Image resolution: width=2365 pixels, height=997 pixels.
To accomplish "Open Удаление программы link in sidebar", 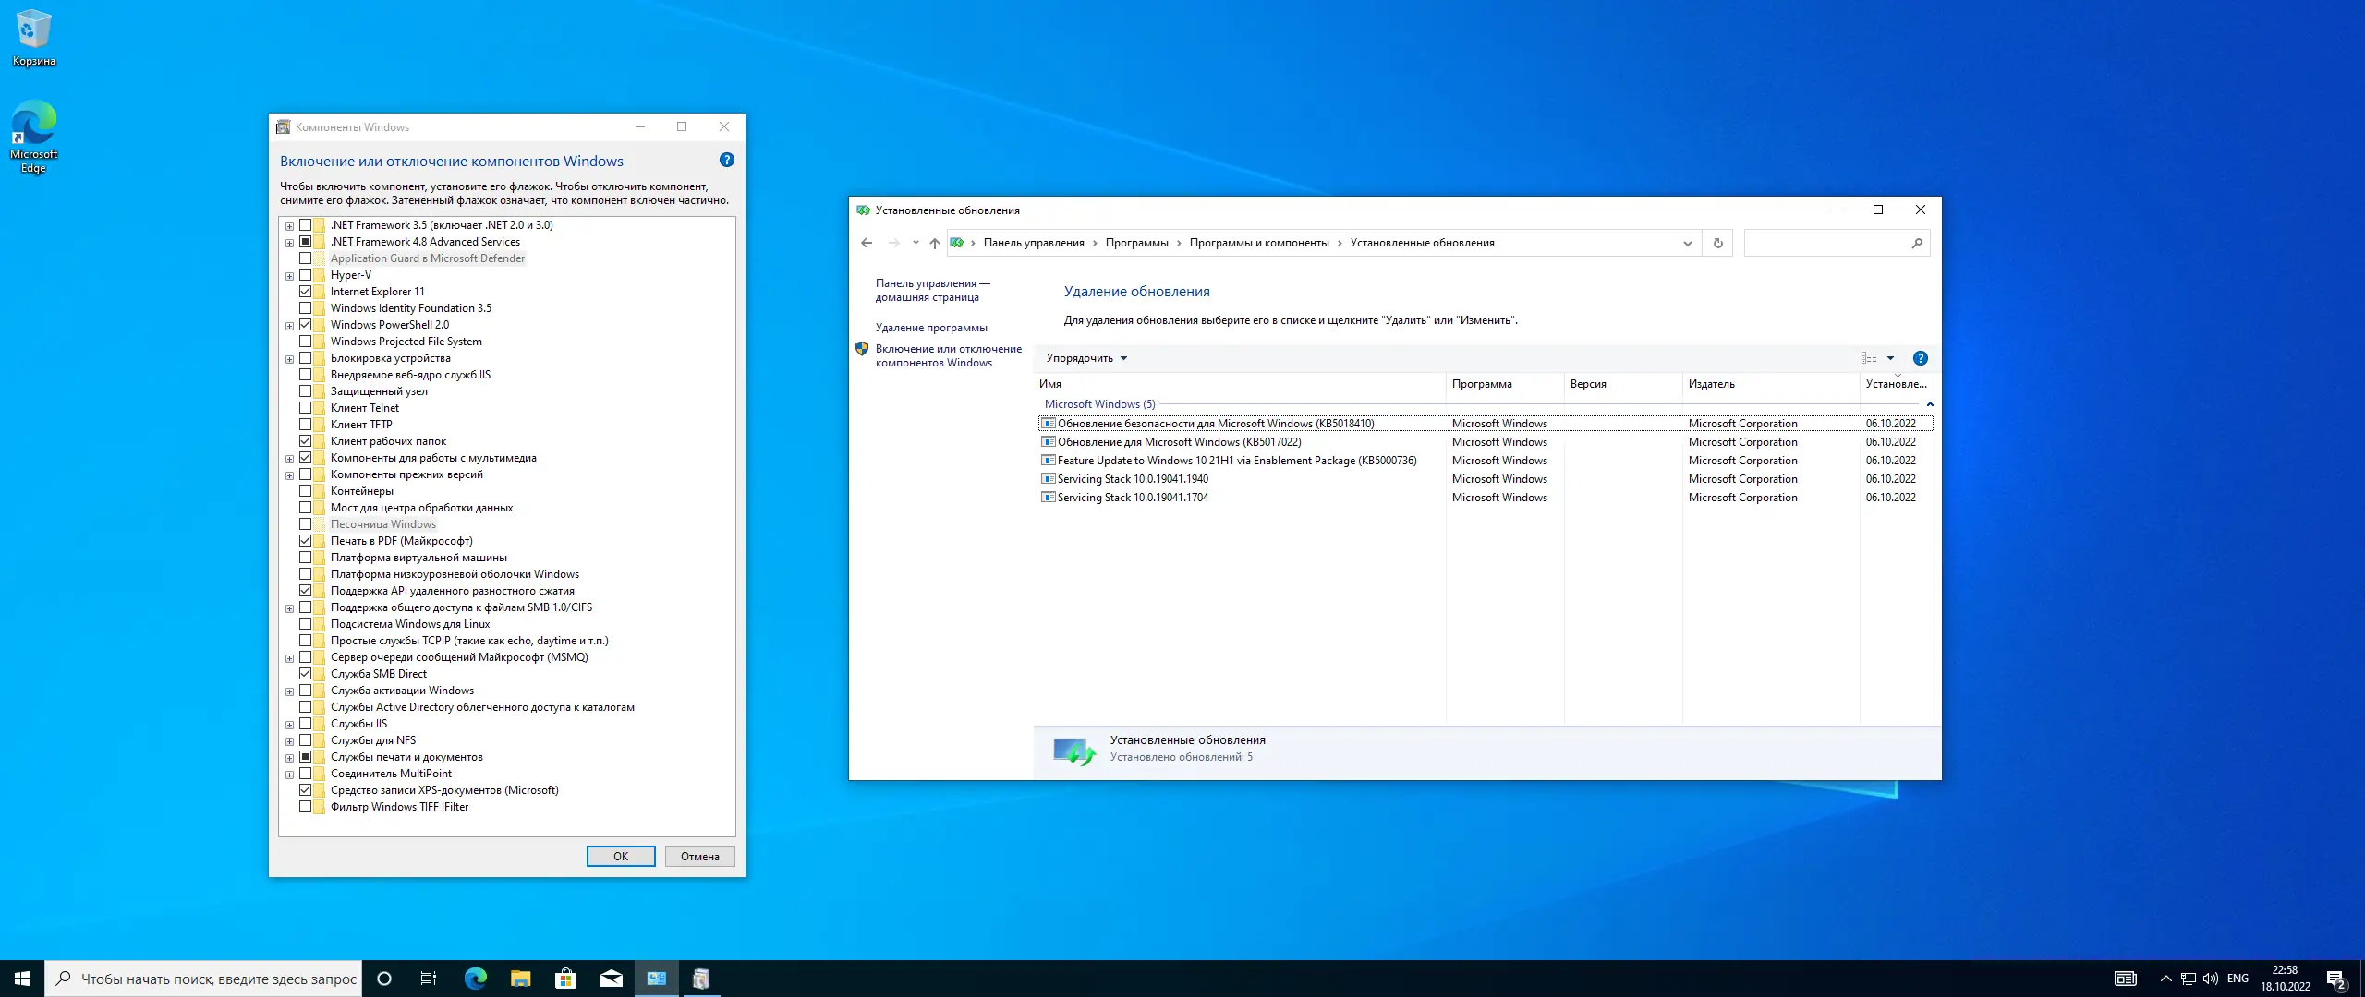I will tap(931, 328).
